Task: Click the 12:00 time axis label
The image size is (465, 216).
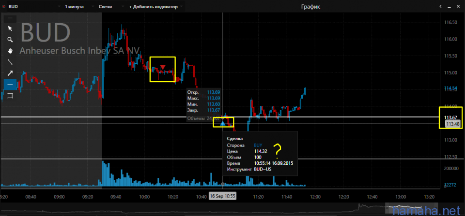Action: (x=315, y=197)
